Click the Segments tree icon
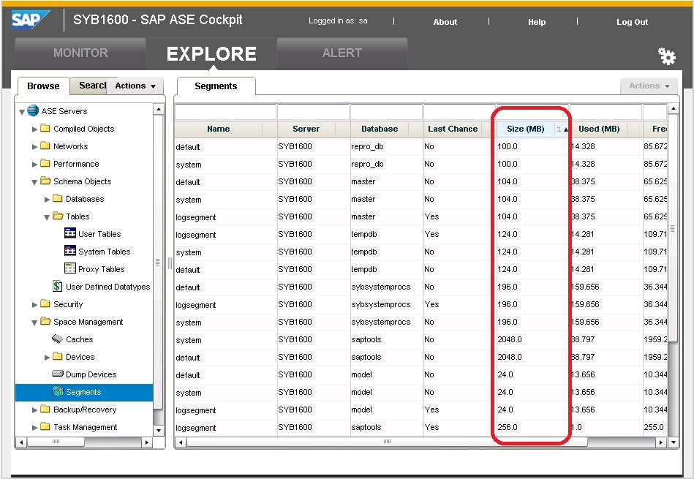Image resolution: width=694 pixels, height=479 pixels. 58,391
